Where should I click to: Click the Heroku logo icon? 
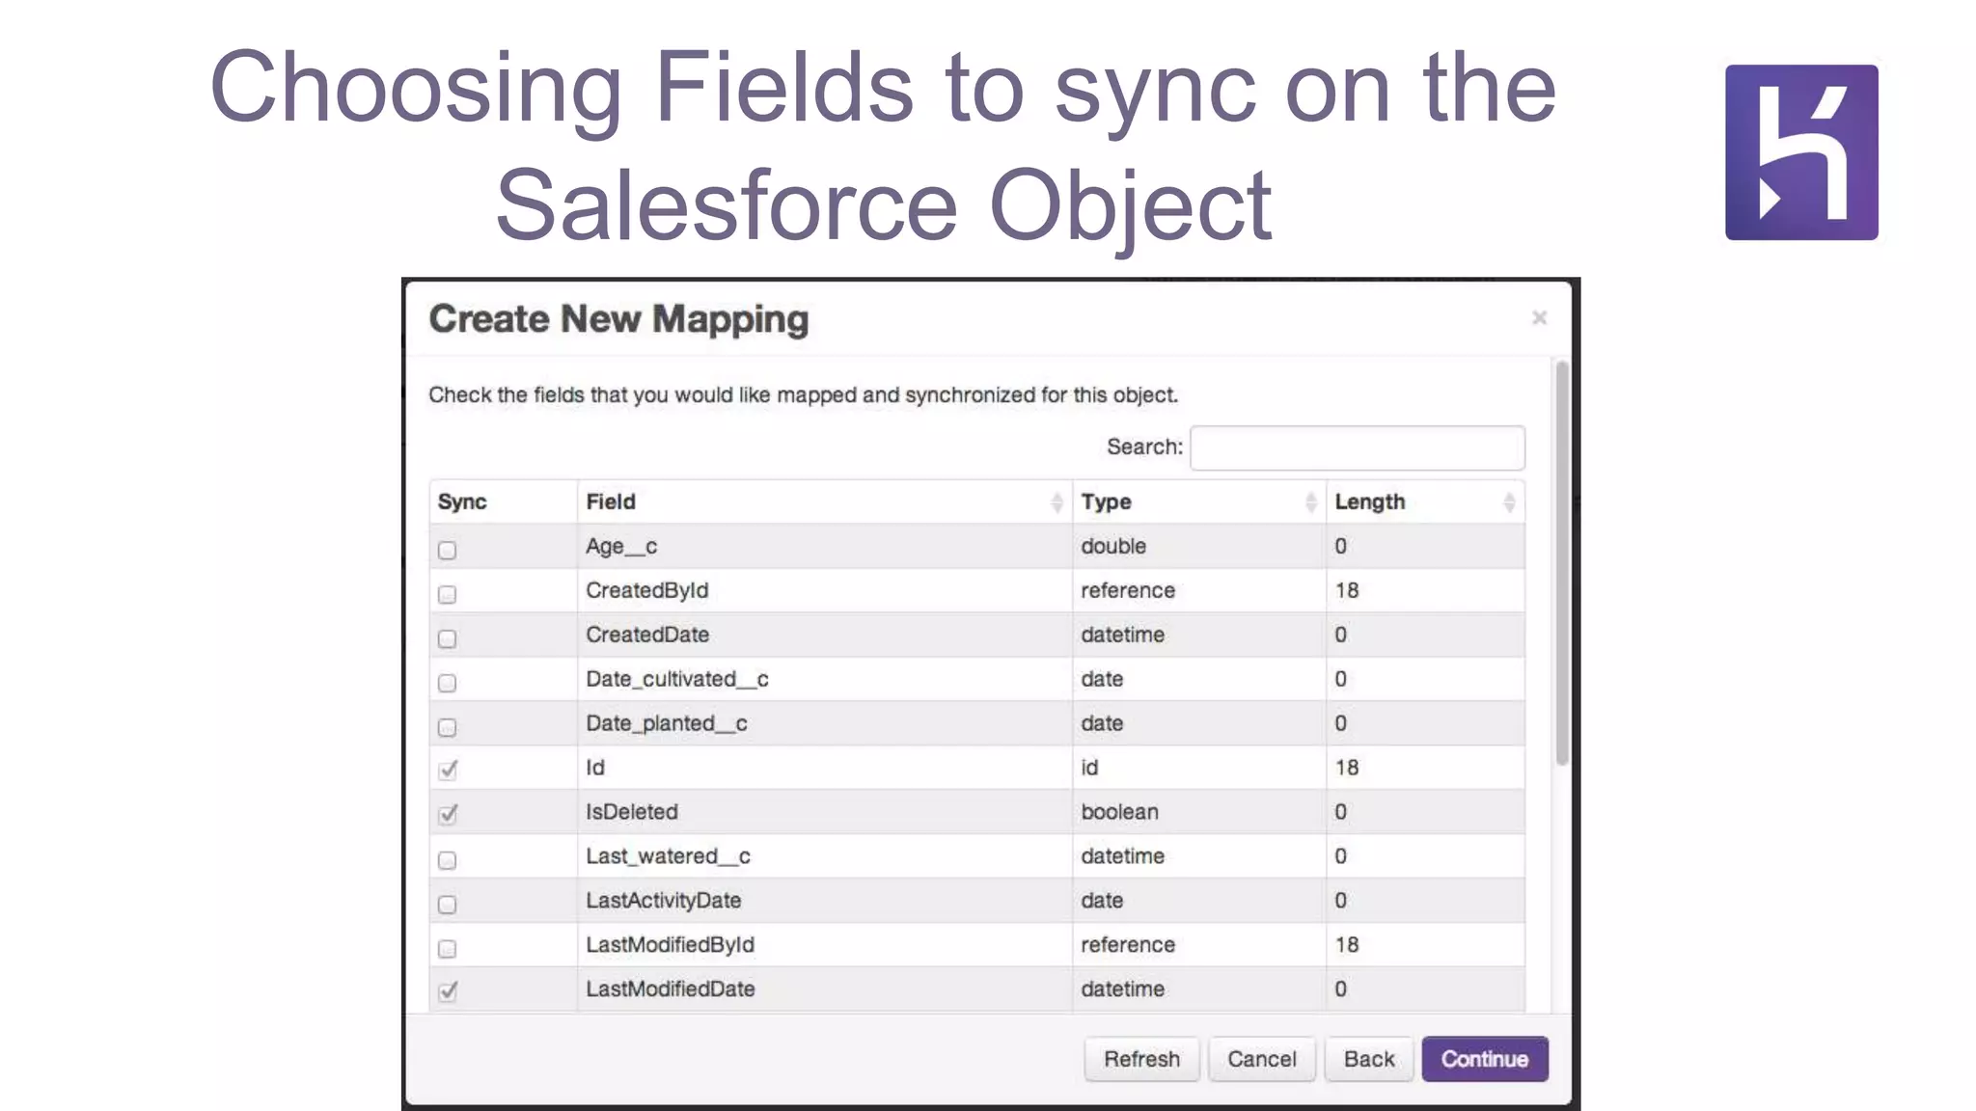(1801, 152)
